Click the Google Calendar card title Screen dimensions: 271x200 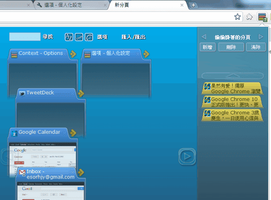pos(40,132)
